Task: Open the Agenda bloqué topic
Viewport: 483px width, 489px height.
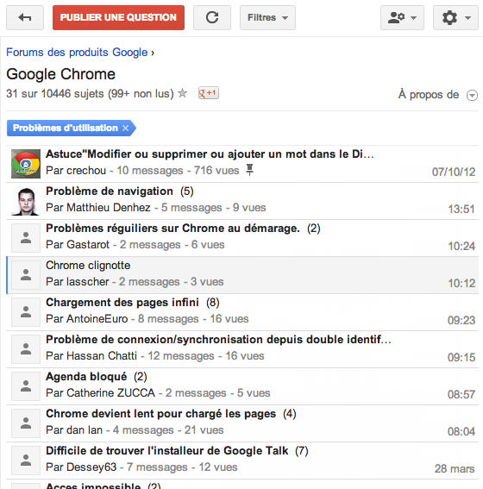Action: [86, 377]
